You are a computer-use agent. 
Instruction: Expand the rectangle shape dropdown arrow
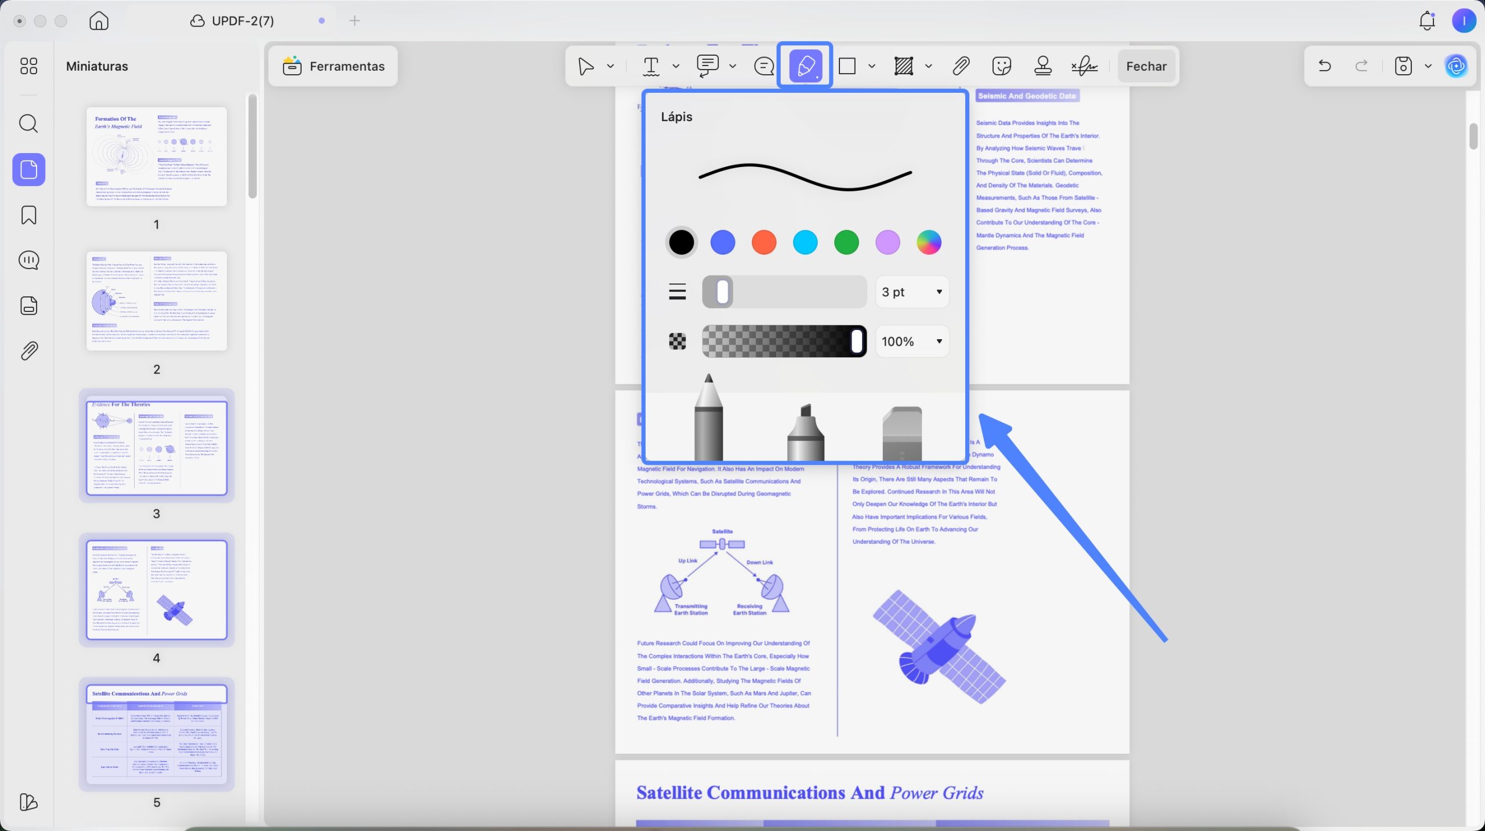click(x=871, y=66)
